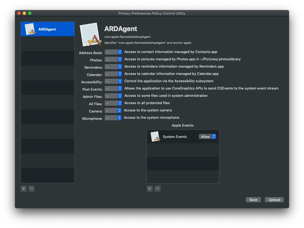Screen dimensions: 304x228
Task: Click the Save button
Action: tap(253, 200)
